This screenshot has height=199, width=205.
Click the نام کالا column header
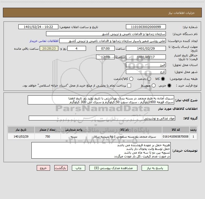(125, 130)
